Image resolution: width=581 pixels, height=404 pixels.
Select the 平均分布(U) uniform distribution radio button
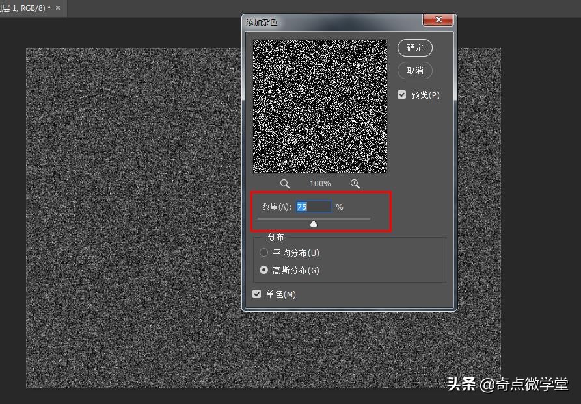(263, 253)
